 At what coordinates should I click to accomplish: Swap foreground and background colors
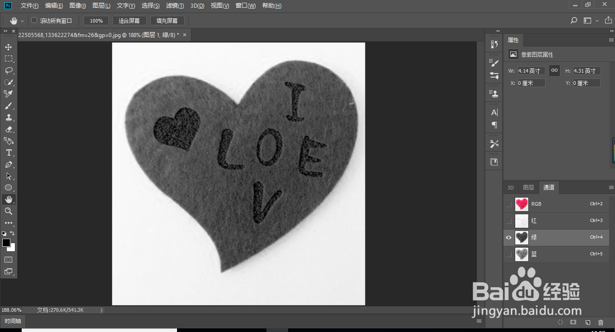pyautogui.click(x=12, y=233)
